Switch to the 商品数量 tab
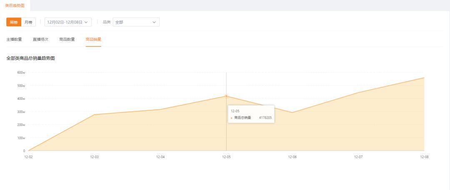 pos(67,39)
